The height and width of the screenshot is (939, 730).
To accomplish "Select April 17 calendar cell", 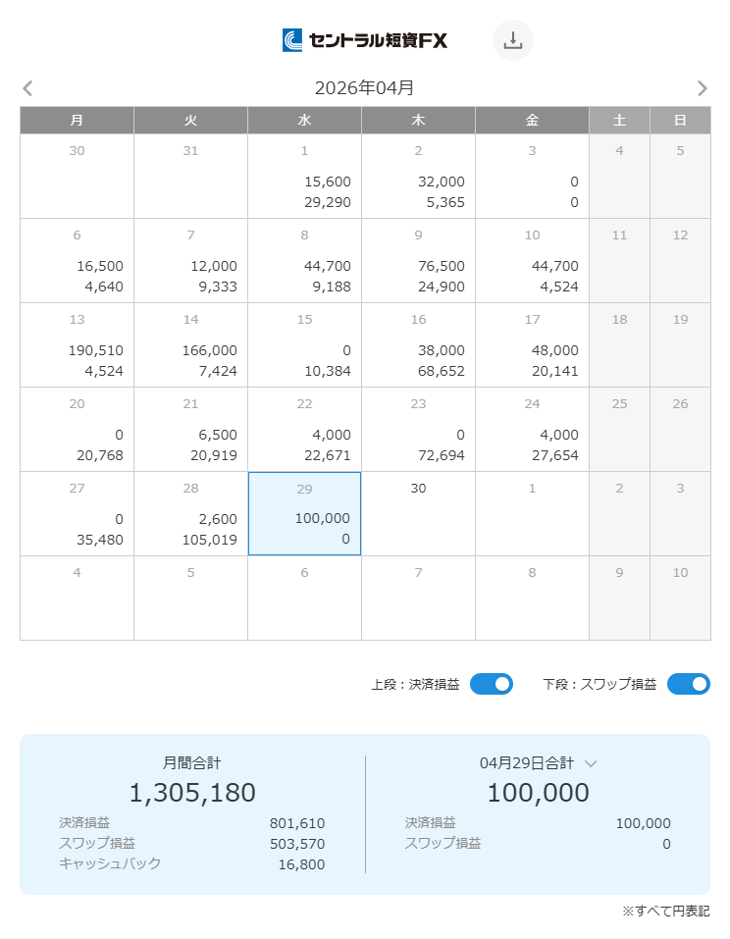I will (532, 345).
